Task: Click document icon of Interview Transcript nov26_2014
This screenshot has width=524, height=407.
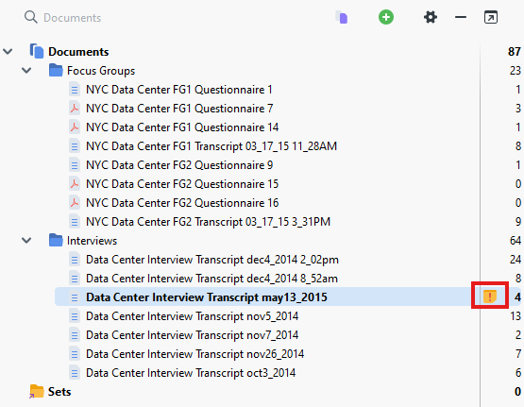Action: point(75,354)
